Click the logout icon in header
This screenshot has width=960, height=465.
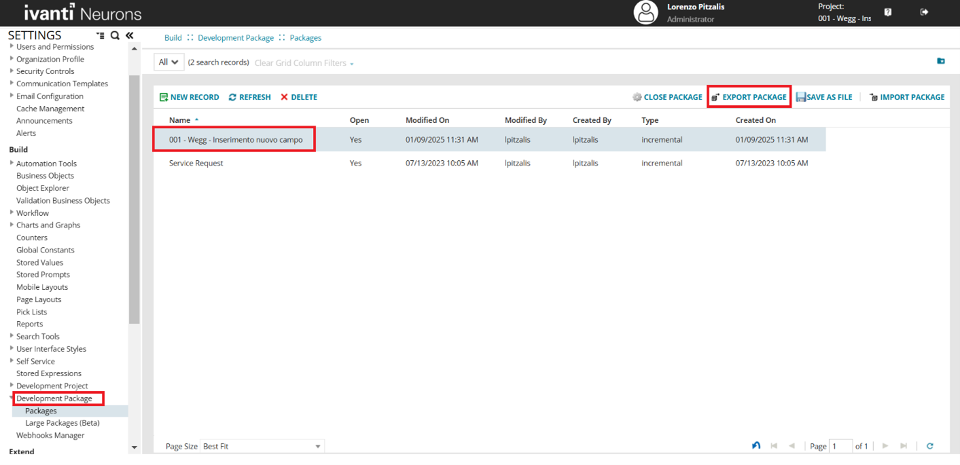click(924, 12)
